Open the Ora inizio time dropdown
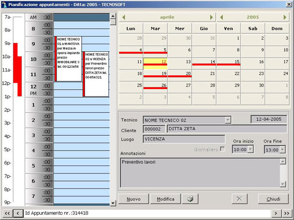 pos(250,150)
